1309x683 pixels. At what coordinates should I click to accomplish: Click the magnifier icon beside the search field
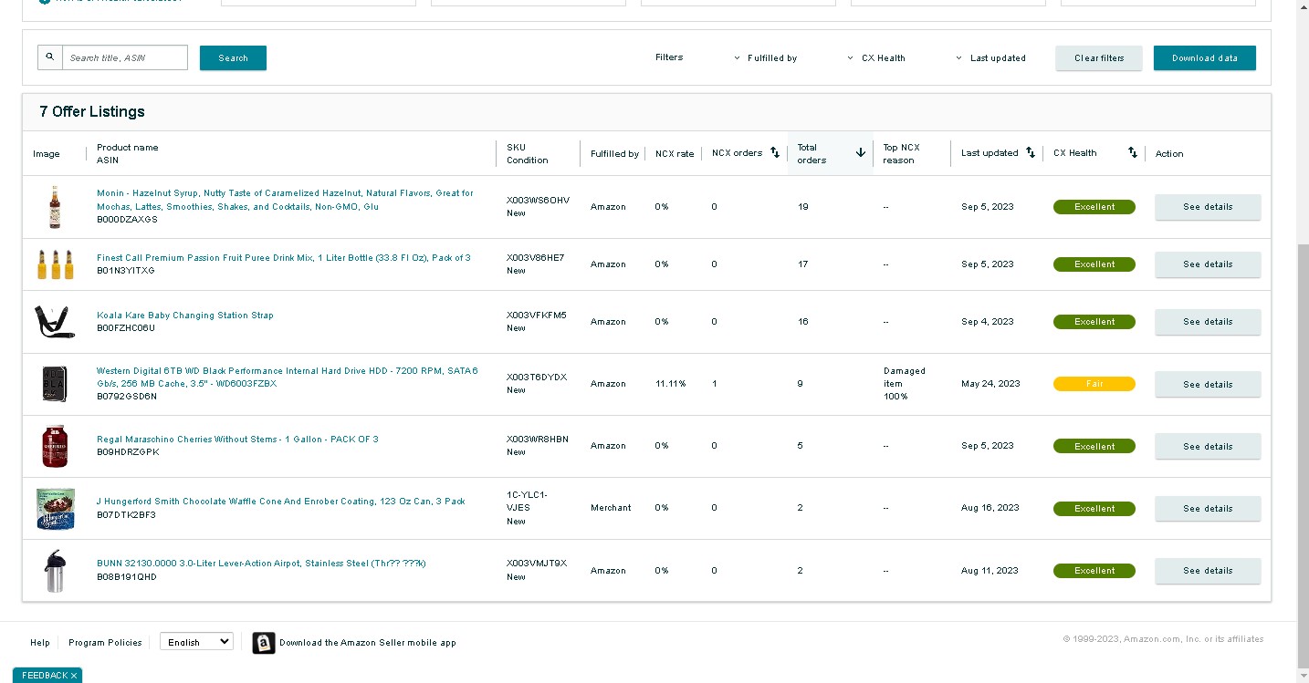click(50, 57)
